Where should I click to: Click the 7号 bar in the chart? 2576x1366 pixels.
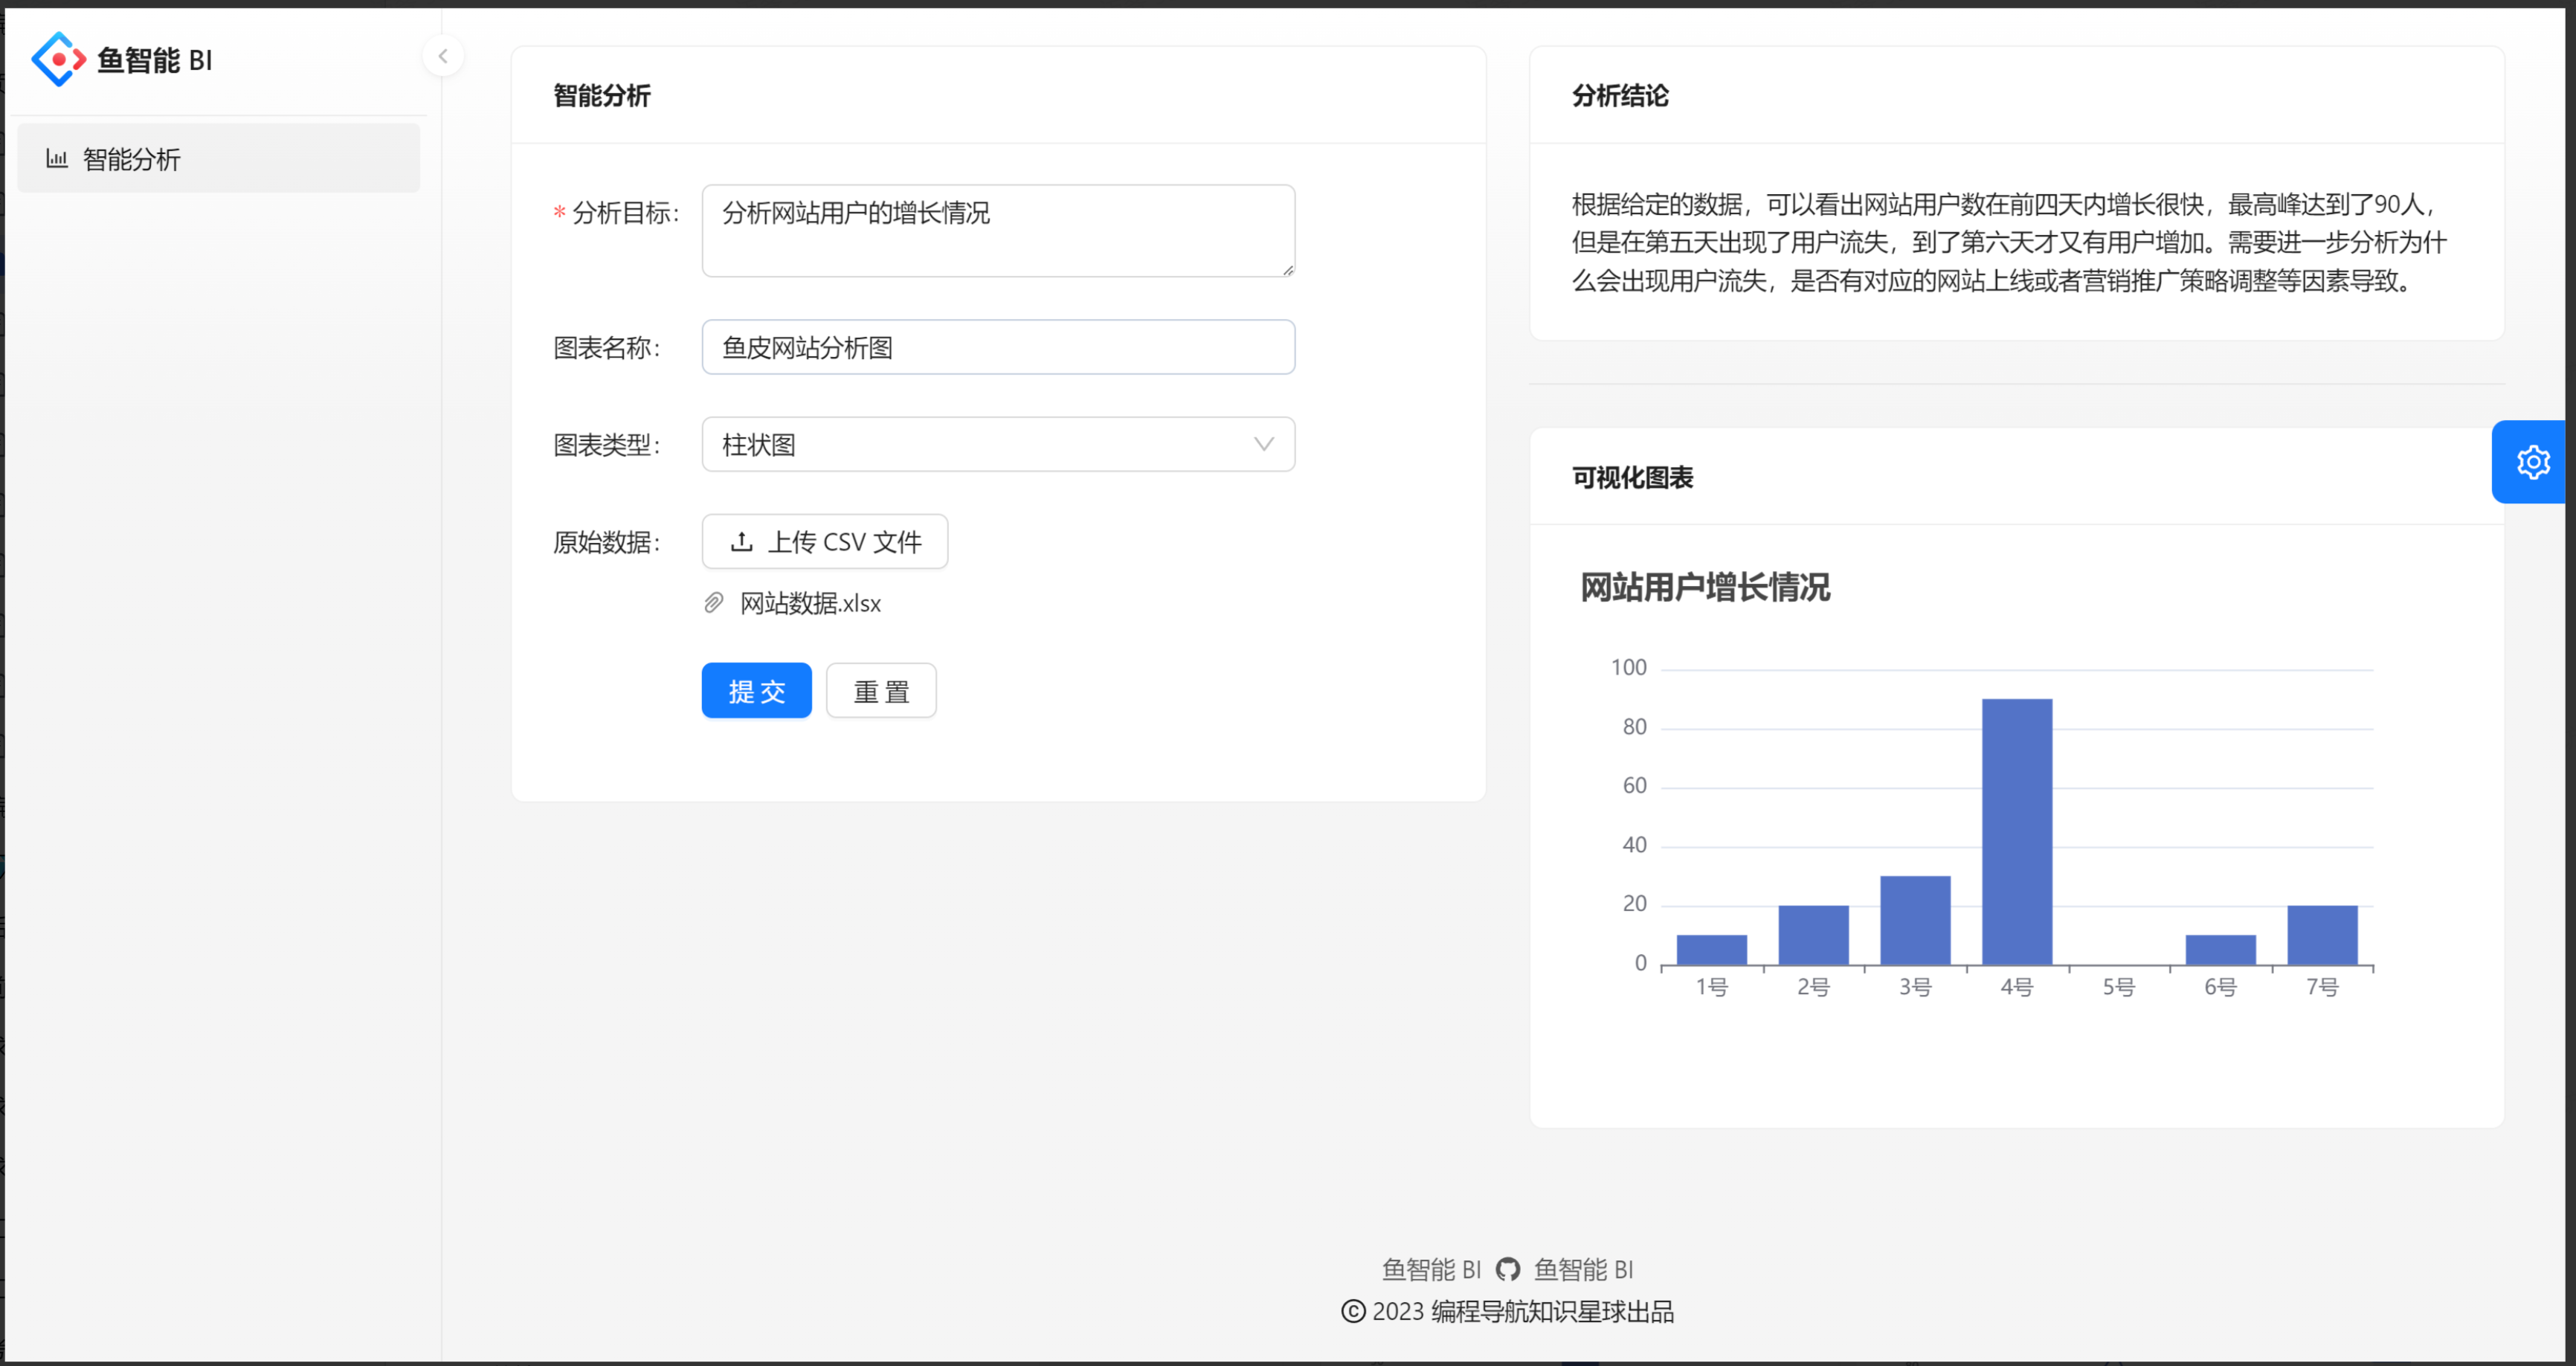(2322, 935)
